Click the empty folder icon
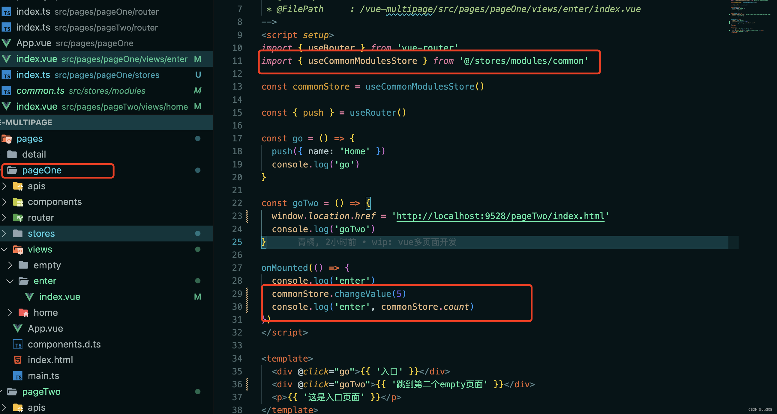The width and height of the screenshot is (777, 414). click(23, 265)
